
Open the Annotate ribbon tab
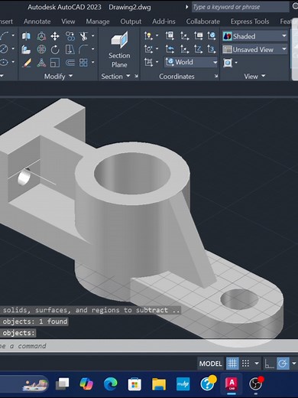37,21
